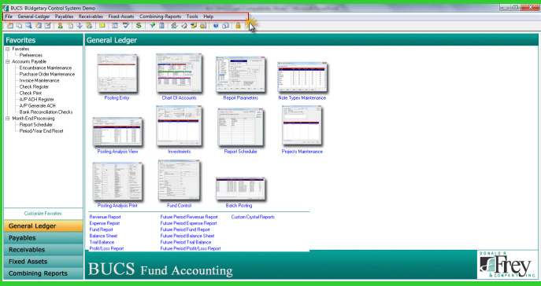This screenshot has width=541, height=286.
Task: Select A/P Generate ACH tree item
Action: (37, 105)
